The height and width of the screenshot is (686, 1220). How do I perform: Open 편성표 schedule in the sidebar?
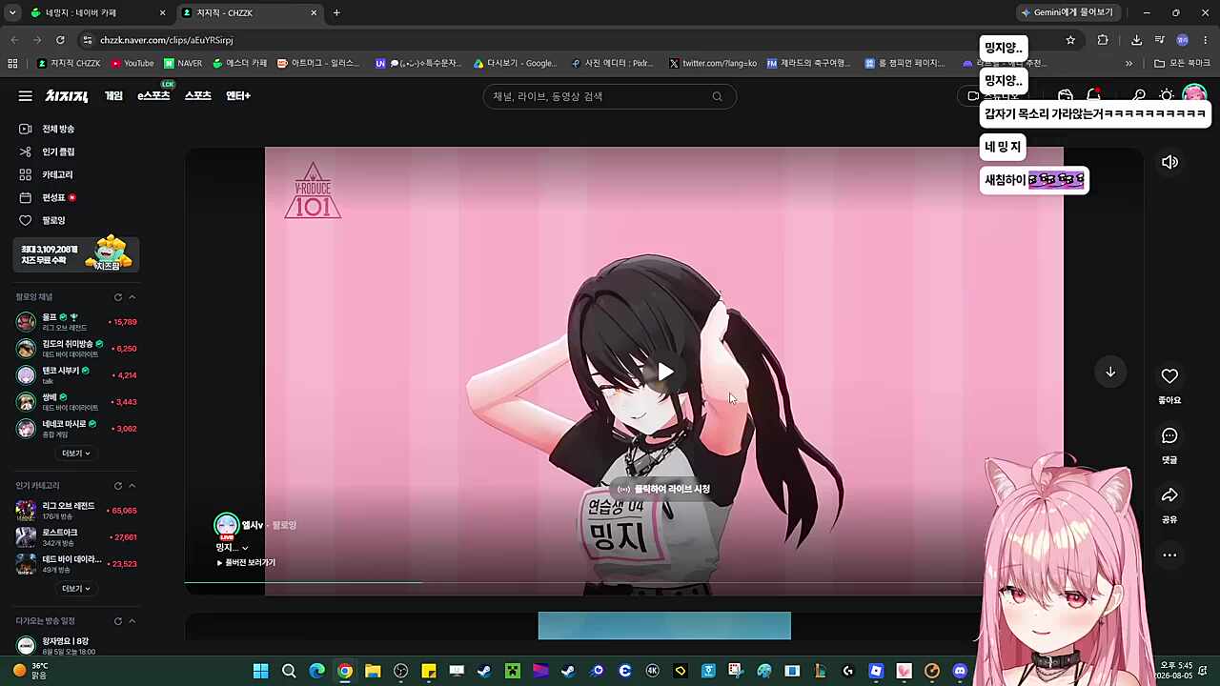pos(53,197)
